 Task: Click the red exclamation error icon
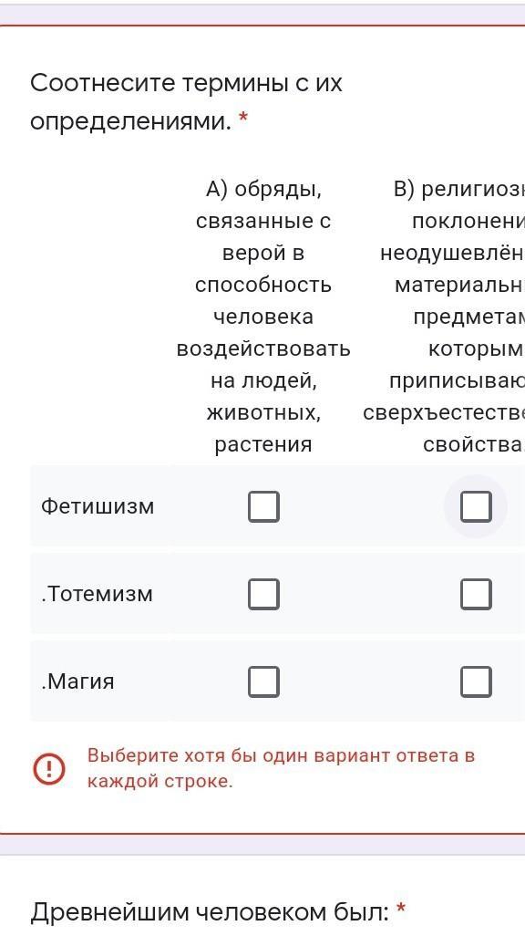tap(49, 768)
